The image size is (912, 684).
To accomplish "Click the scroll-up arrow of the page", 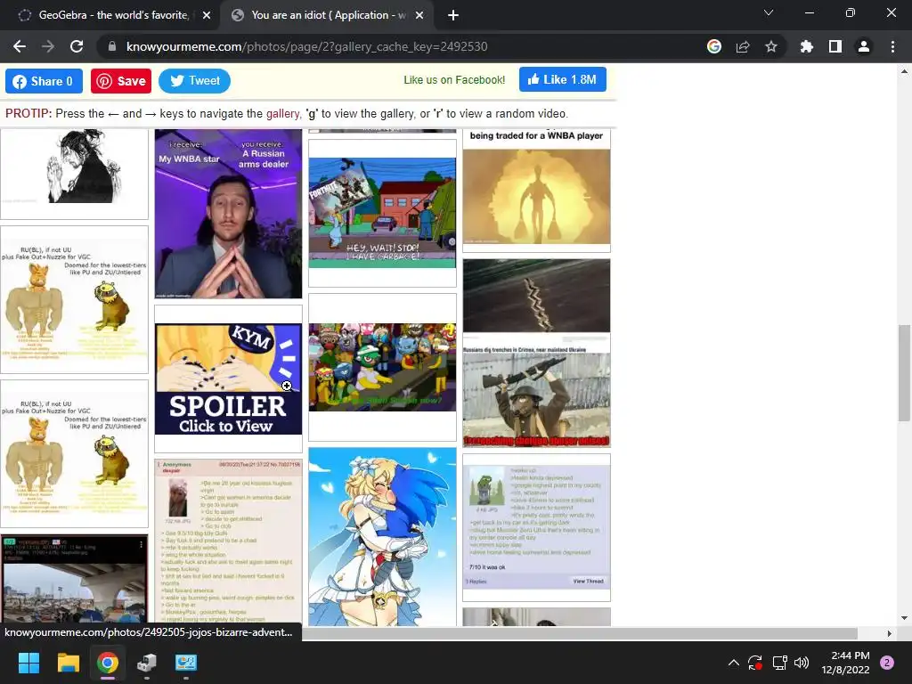I will [904, 71].
